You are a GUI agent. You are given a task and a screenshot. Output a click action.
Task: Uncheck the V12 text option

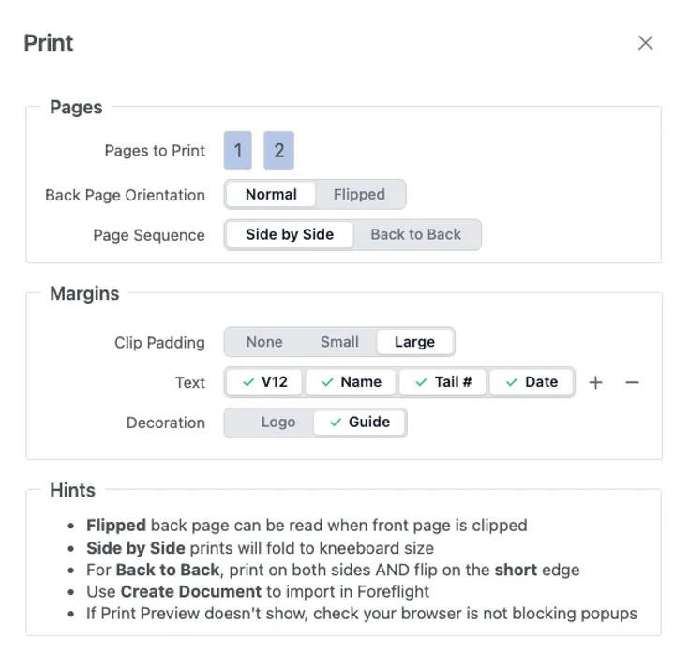264,382
